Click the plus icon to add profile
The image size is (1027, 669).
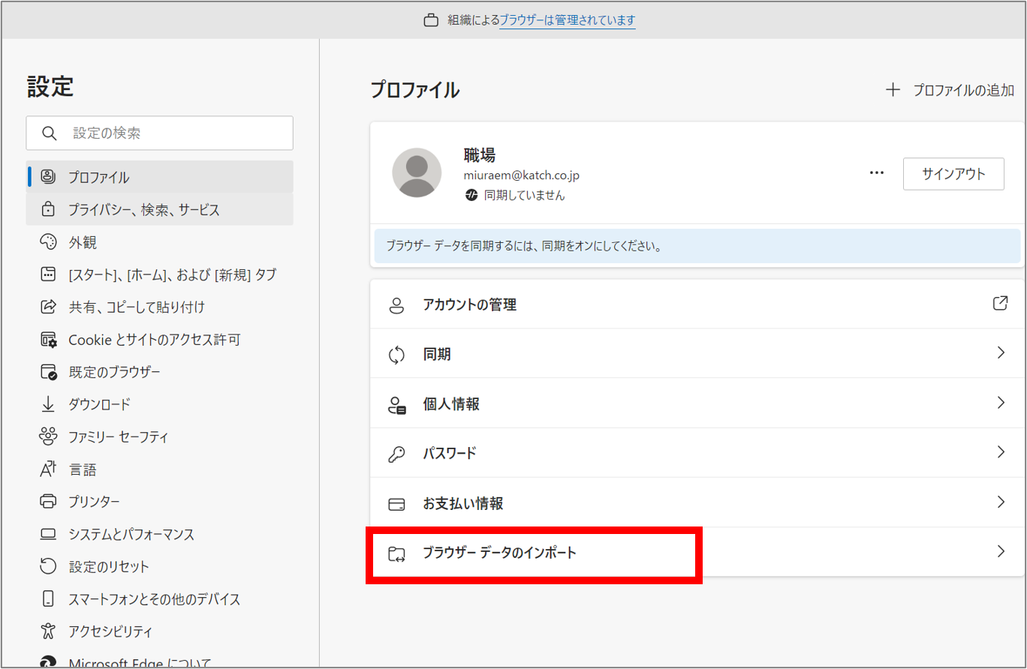click(x=893, y=90)
